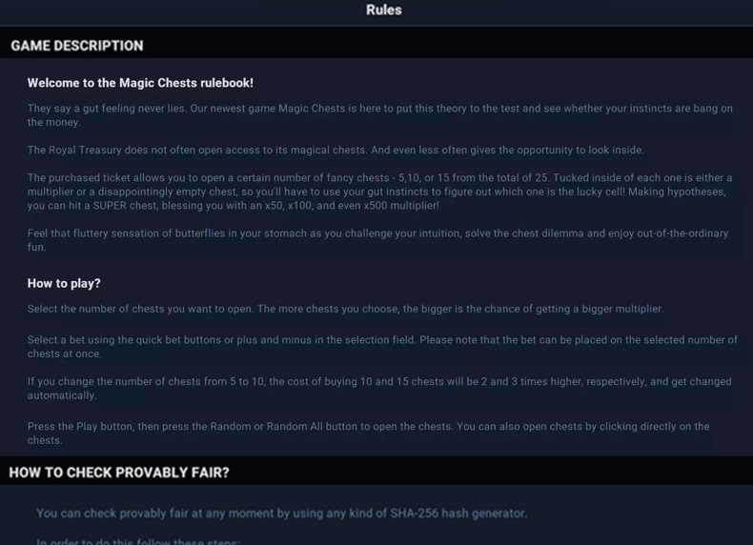Click the words 5,10, or 15 from the total
Image resolution: width=753 pixels, height=545 pixels.
click(465, 177)
